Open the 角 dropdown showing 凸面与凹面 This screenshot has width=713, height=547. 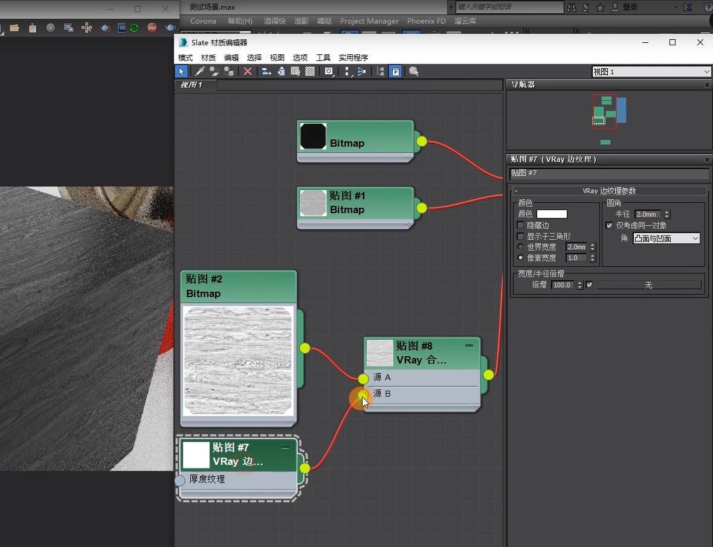[666, 238]
